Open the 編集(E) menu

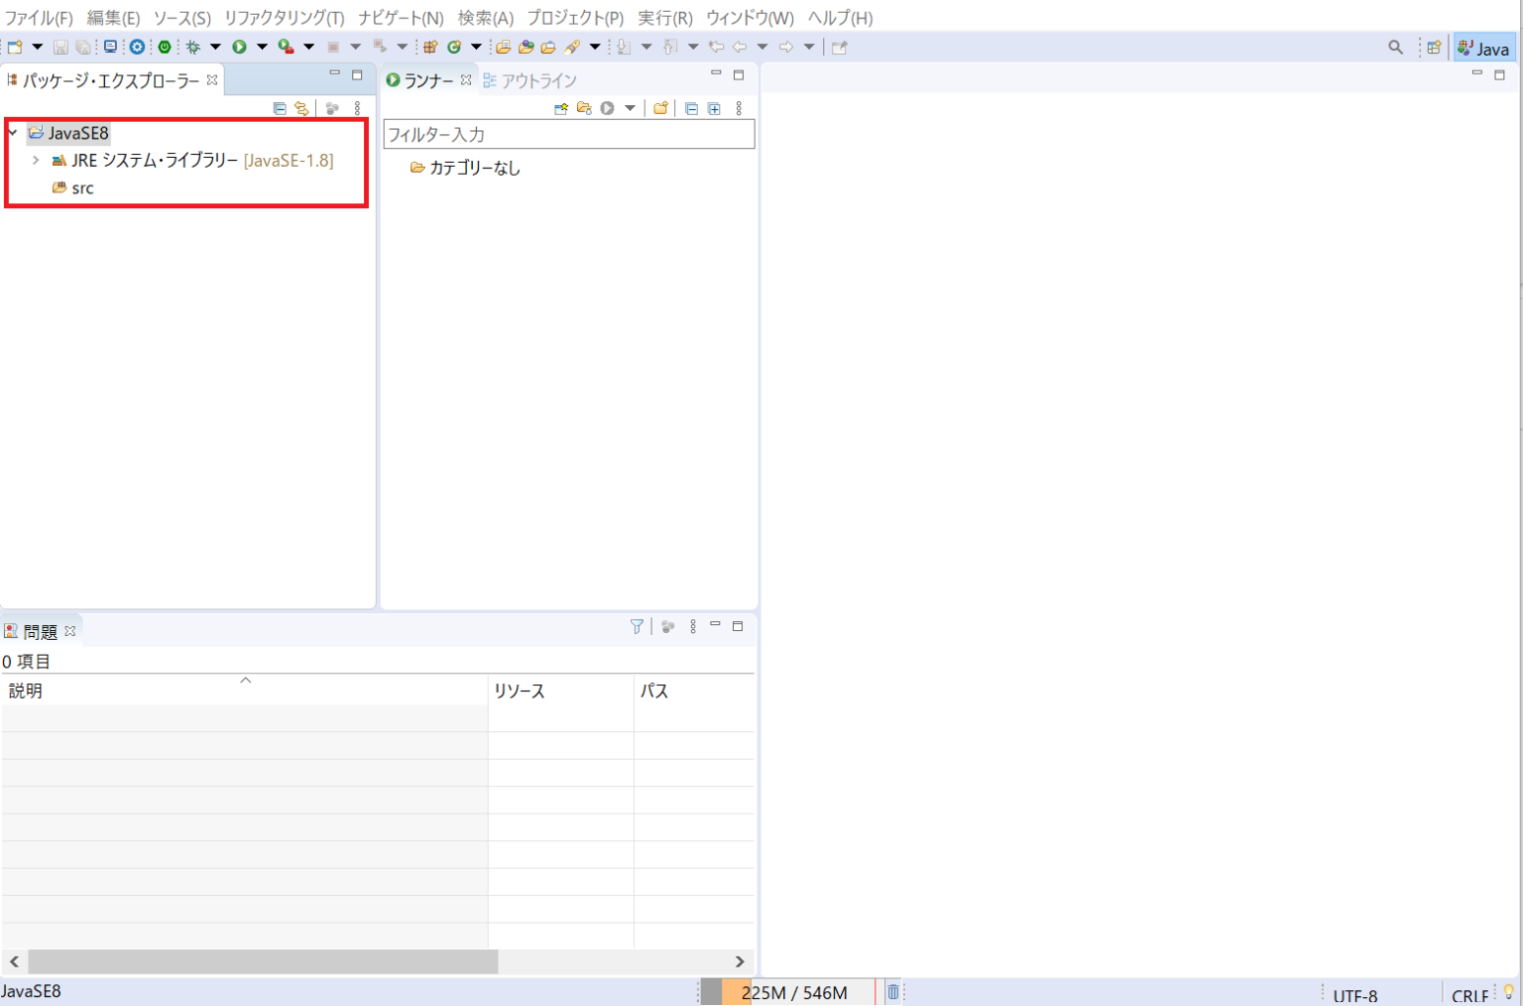(113, 18)
